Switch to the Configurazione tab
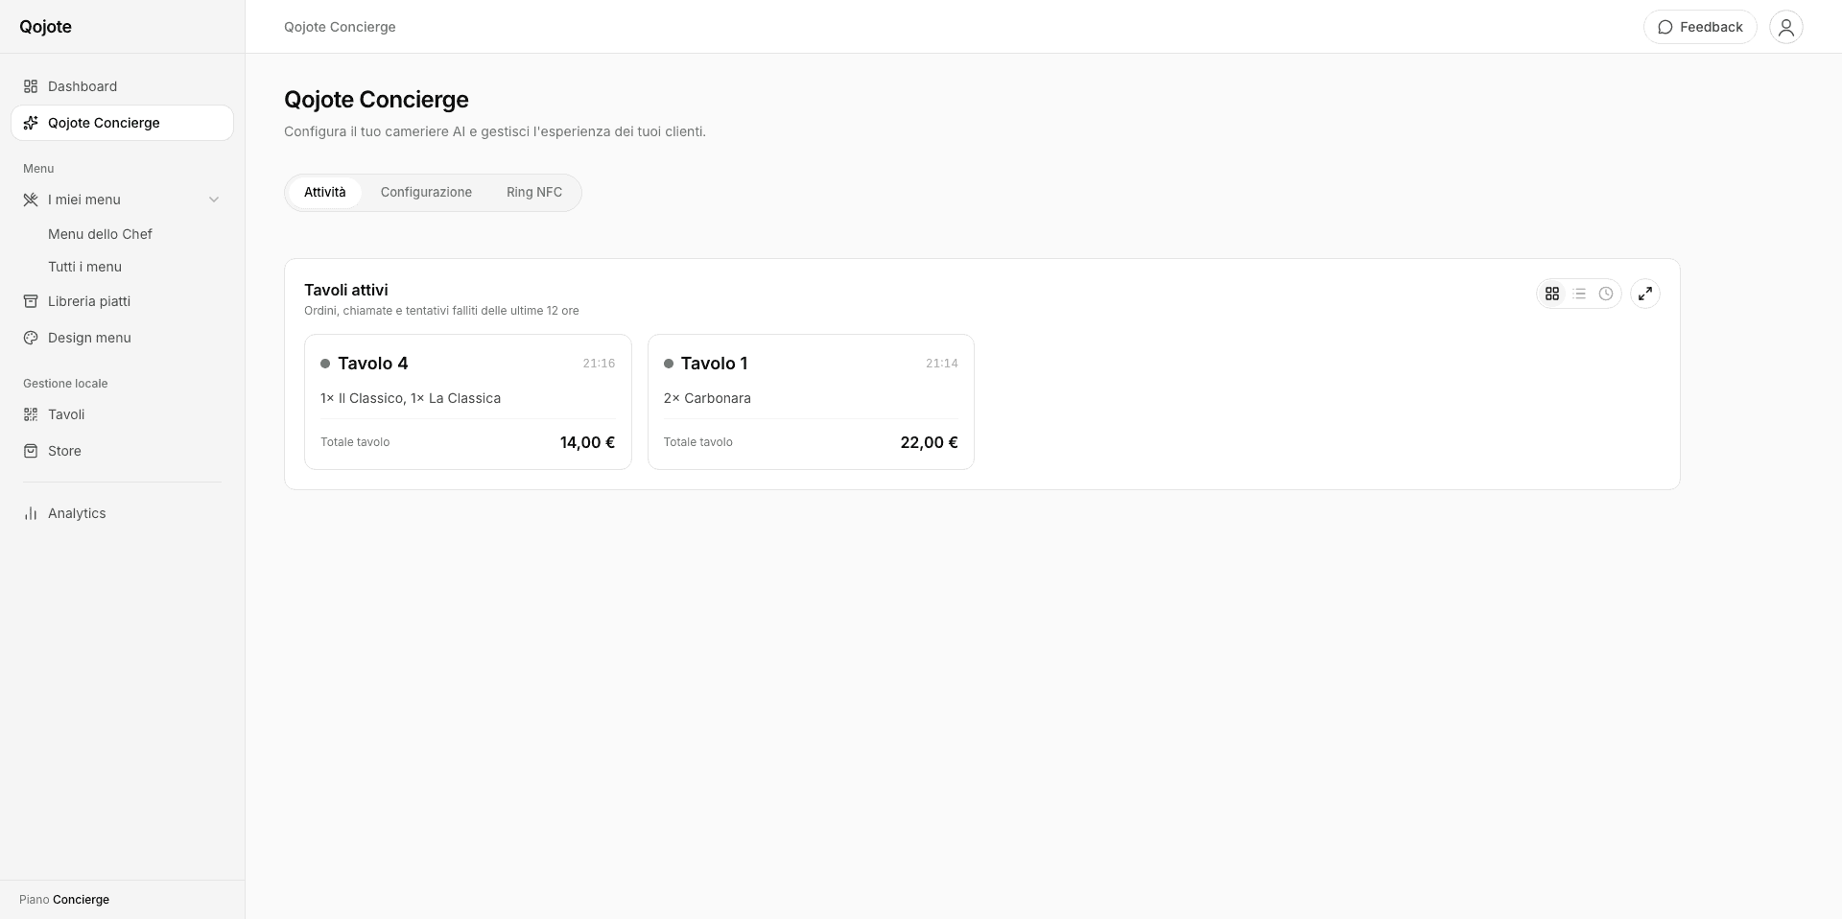 (426, 192)
